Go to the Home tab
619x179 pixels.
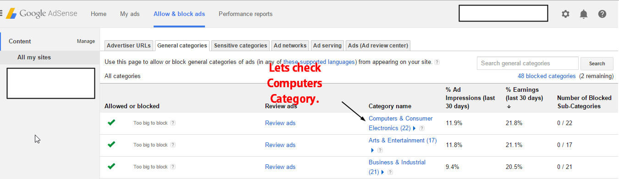click(99, 14)
